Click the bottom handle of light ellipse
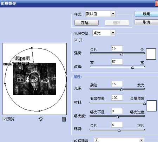Image resolution: width=158 pixels, height=142 pixels. [x=39, y=111]
